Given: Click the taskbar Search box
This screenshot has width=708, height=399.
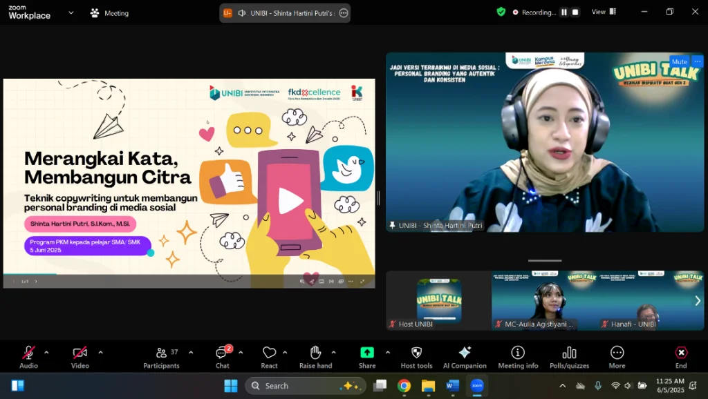Looking at the screenshot, I should (x=306, y=386).
